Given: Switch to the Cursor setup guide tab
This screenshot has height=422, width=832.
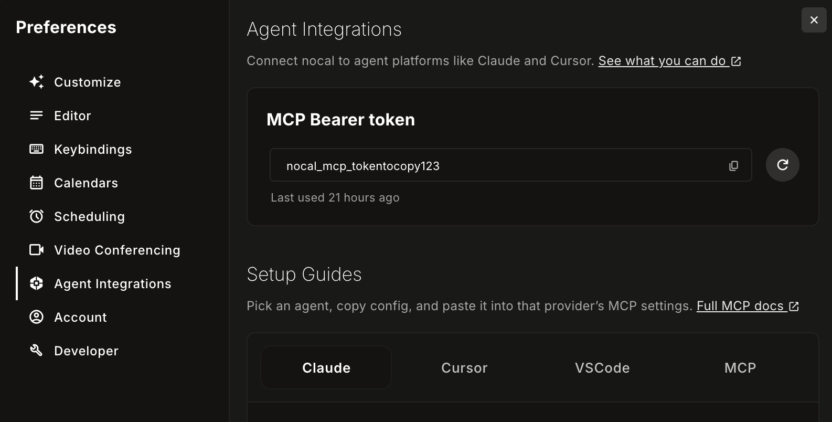Looking at the screenshot, I should point(464,367).
